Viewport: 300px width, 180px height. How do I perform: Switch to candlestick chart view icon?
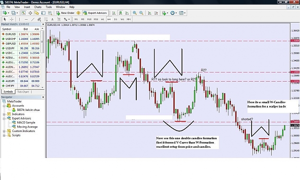click(120, 13)
